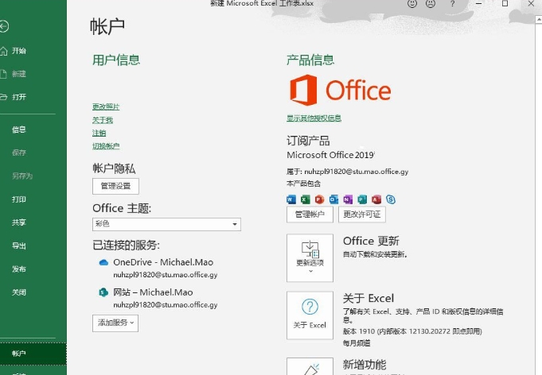Open the Office 主题 dropdown

click(166, 225)
